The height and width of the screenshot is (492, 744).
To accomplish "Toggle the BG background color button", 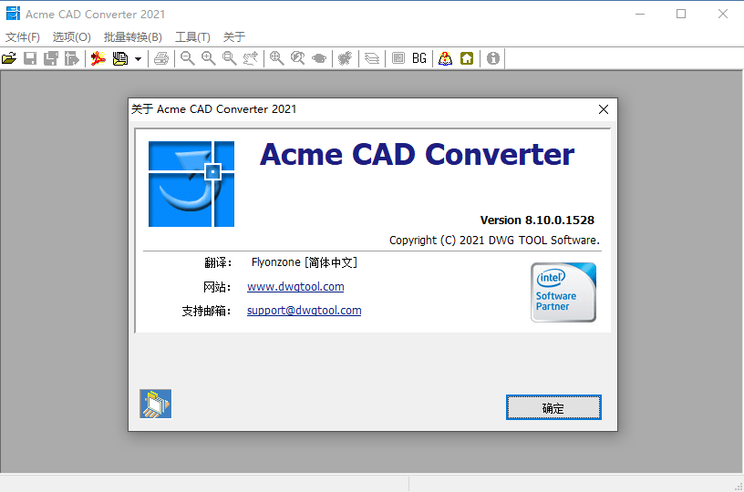I will pyautogui.click(x=419, y=58).
